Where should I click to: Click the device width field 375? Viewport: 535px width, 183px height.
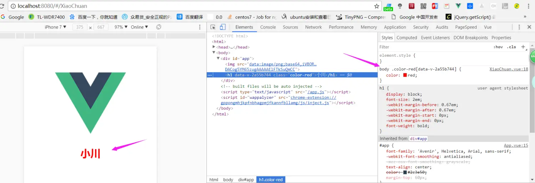(80, 27)
